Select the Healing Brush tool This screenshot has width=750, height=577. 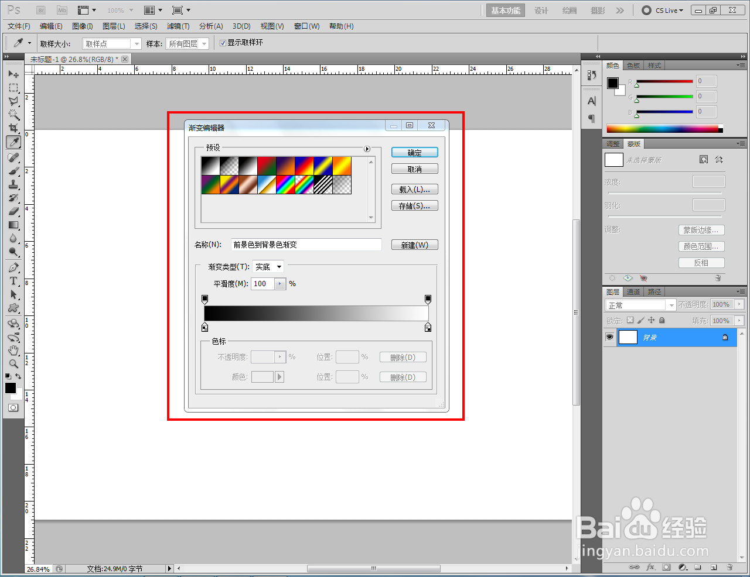pos(13,157)
